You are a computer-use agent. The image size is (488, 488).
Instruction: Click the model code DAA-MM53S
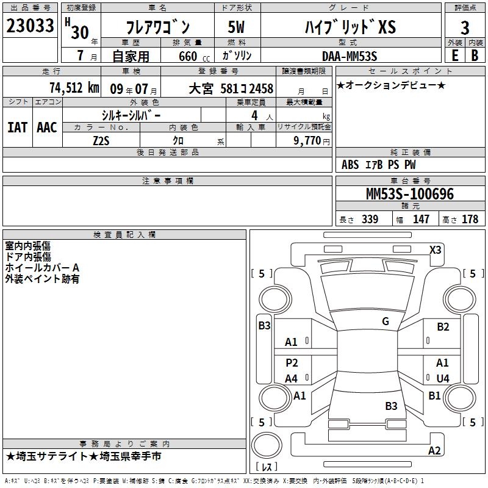[350, 56]
